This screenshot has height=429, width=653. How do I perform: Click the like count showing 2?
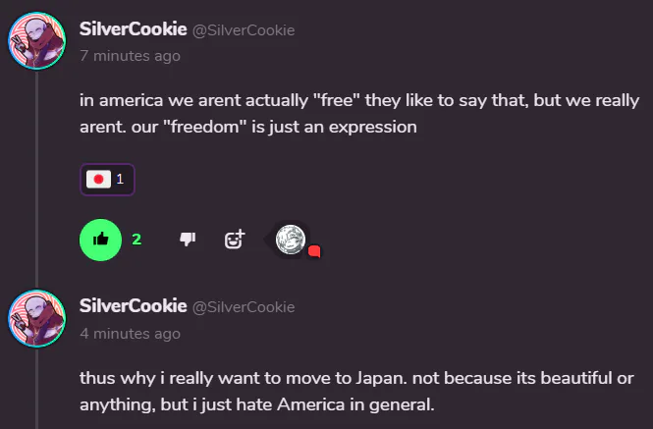click(x=136, y=239)
